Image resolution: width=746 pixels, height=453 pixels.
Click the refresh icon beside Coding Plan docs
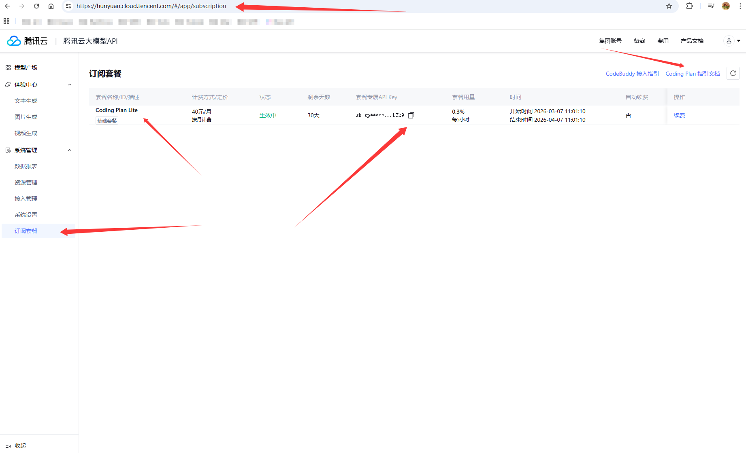click(733, 73)
